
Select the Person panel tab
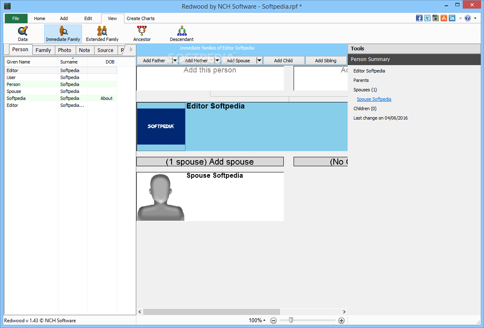(x=20, y=50)
